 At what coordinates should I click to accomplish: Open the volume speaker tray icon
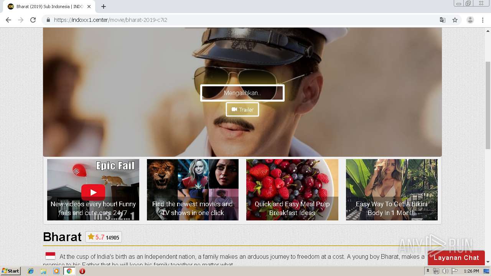[445, 271]
